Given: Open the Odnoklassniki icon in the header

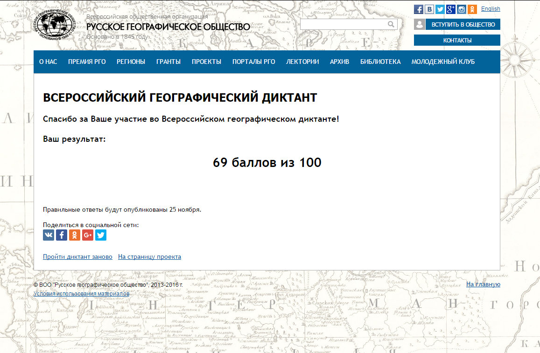Looking at the screenshot, I should tap(472, 9).
